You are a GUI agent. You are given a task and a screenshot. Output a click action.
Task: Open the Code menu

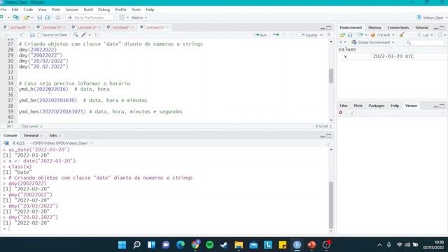28,9
